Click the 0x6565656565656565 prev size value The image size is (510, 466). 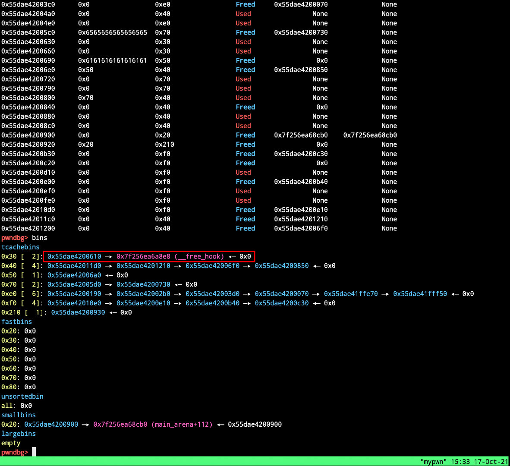click(113, 32)
